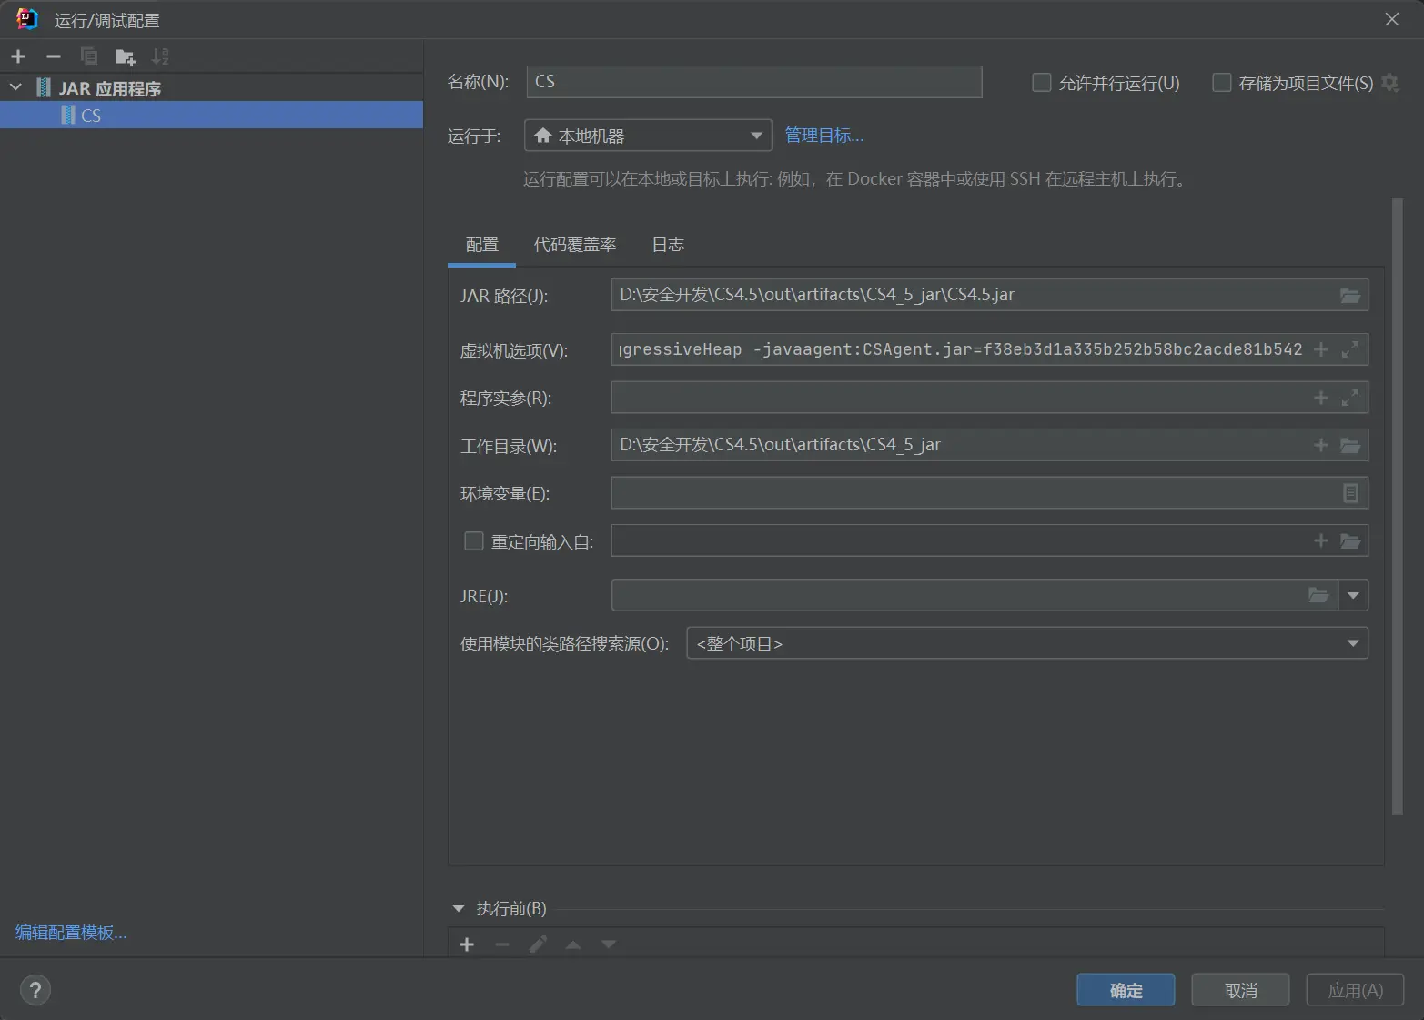Expand the VM options field editor
Viewport: 1424px width, 1020px height.
tap(1350, 349)
